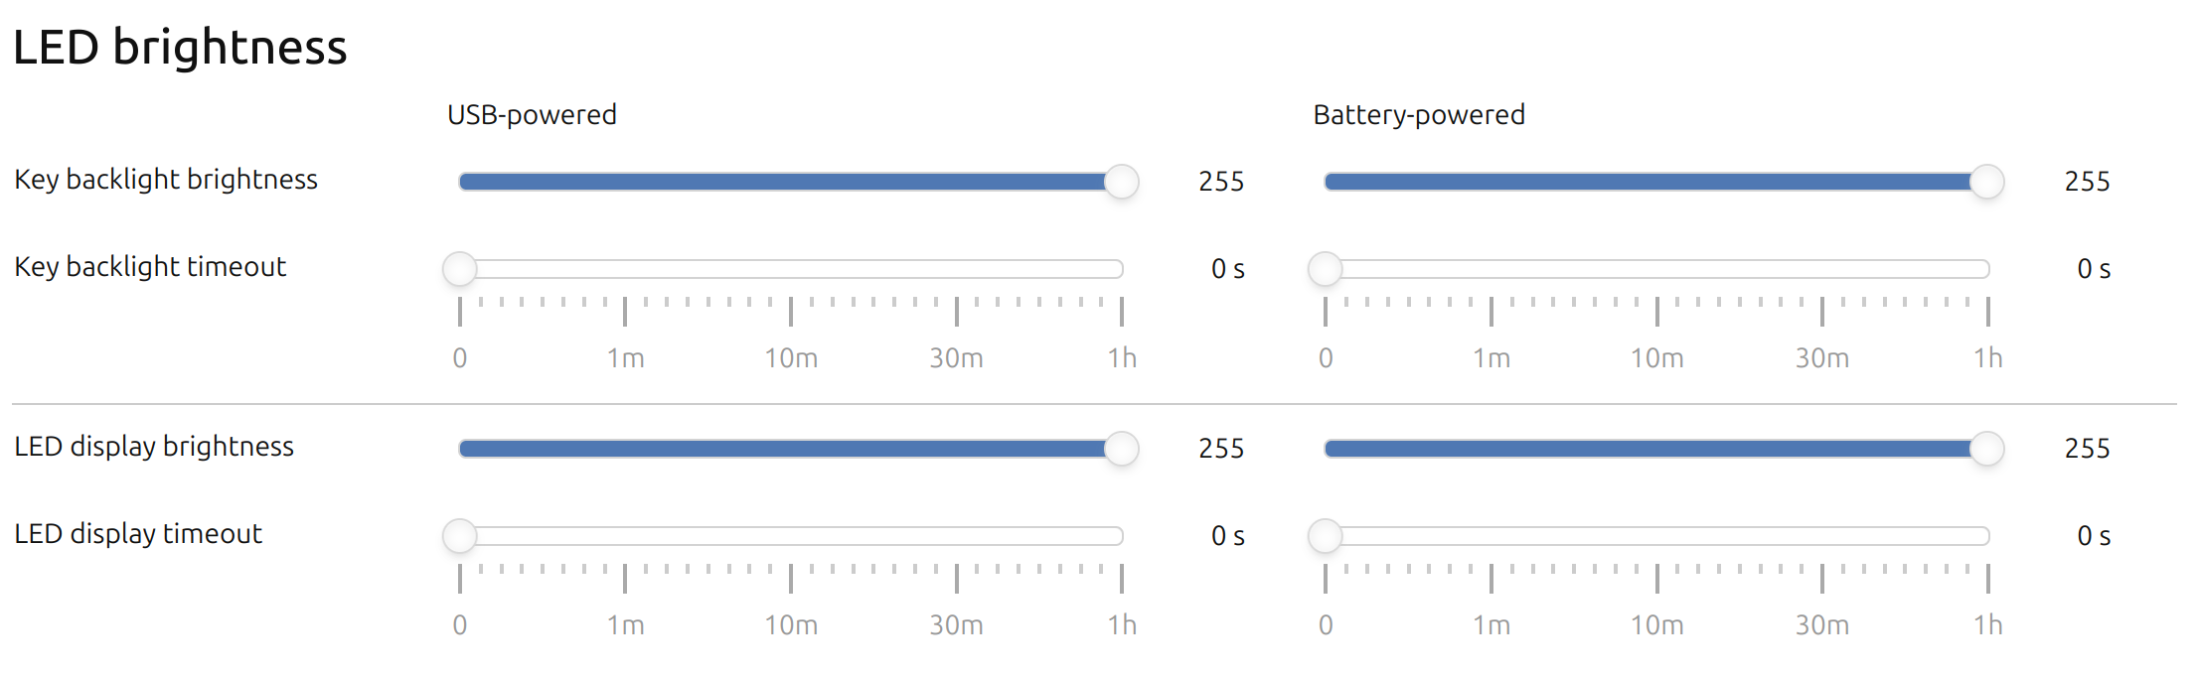Set USB LED display timeout to 10m mark
Viewport: 2198px width, 679px height.
tap(791, 536)
